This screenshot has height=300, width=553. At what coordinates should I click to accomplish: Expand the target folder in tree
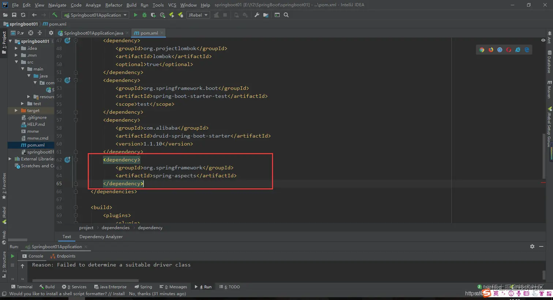pyautogui.click(x=16, y=110)
